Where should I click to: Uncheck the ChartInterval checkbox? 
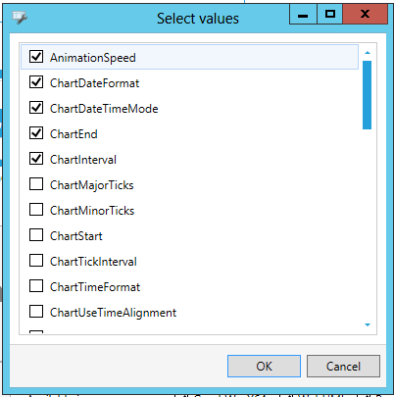(36, 158)
